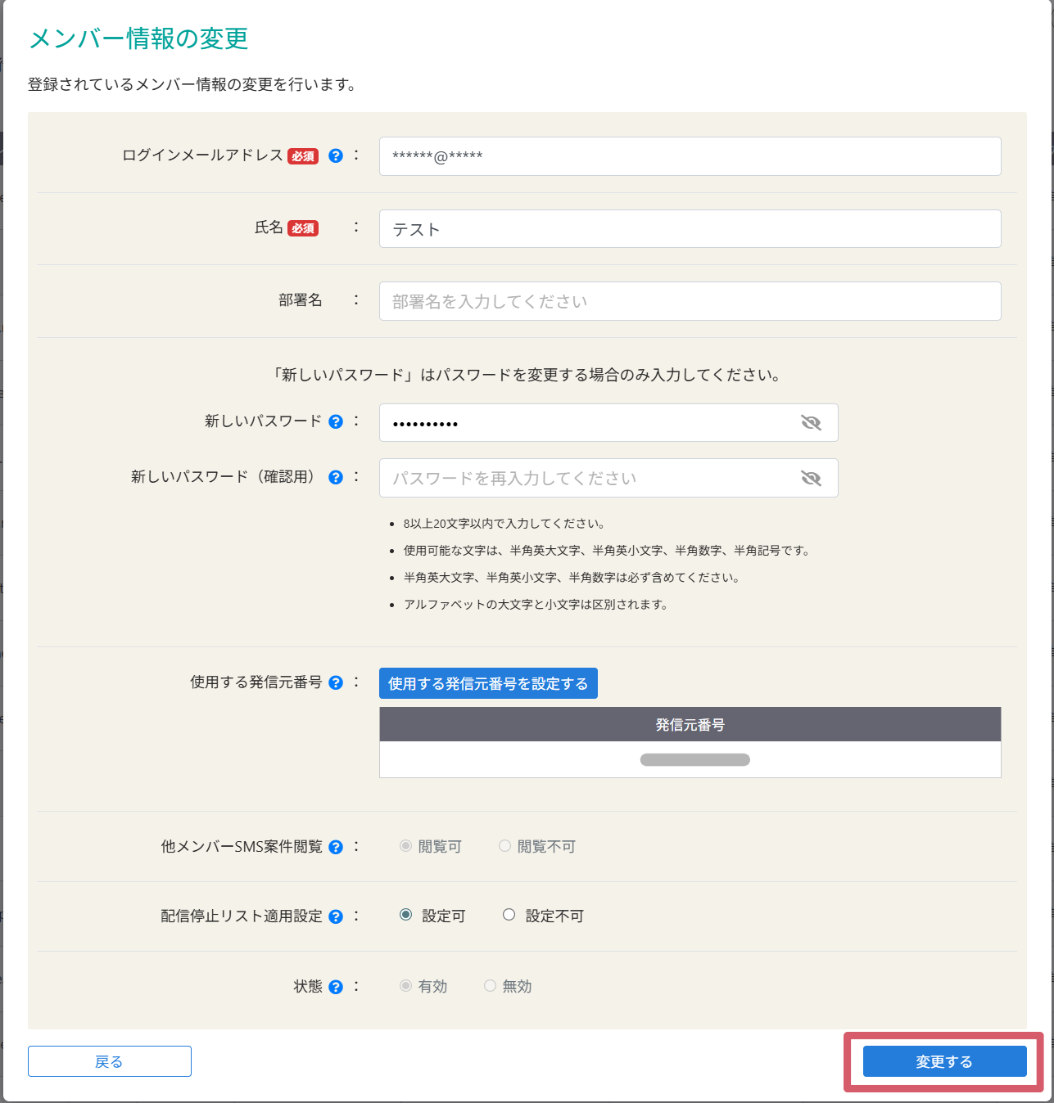Click the パスワードを再入力してください field
This screenshot has width=1054, height=1103.
tap(590, 478)
